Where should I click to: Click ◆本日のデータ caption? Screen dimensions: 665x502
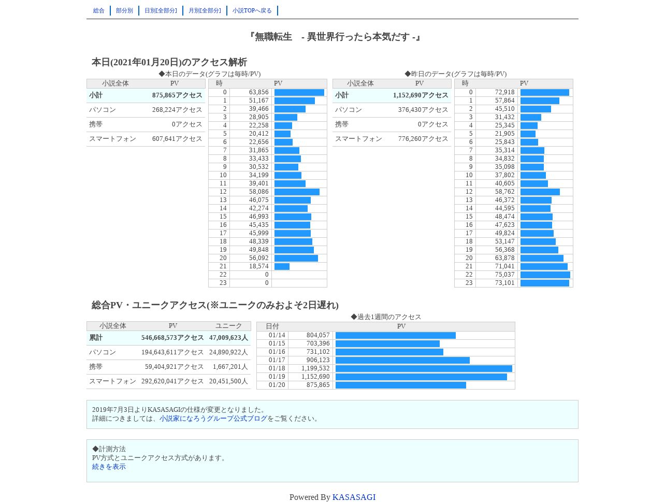point(210,74)
